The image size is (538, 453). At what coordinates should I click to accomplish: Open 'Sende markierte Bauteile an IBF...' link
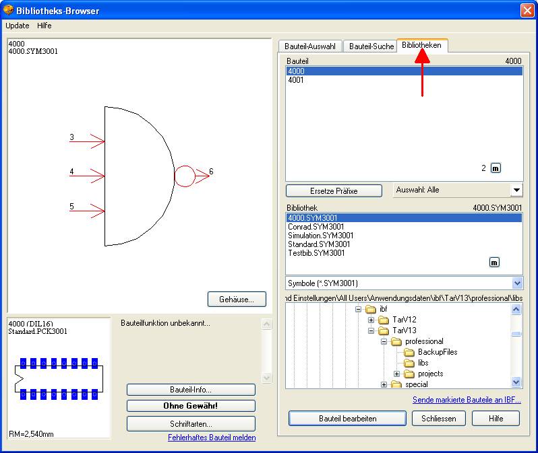point(467,400)
